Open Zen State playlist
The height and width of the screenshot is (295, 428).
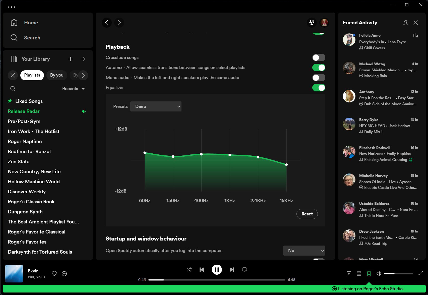click(19, 161)
